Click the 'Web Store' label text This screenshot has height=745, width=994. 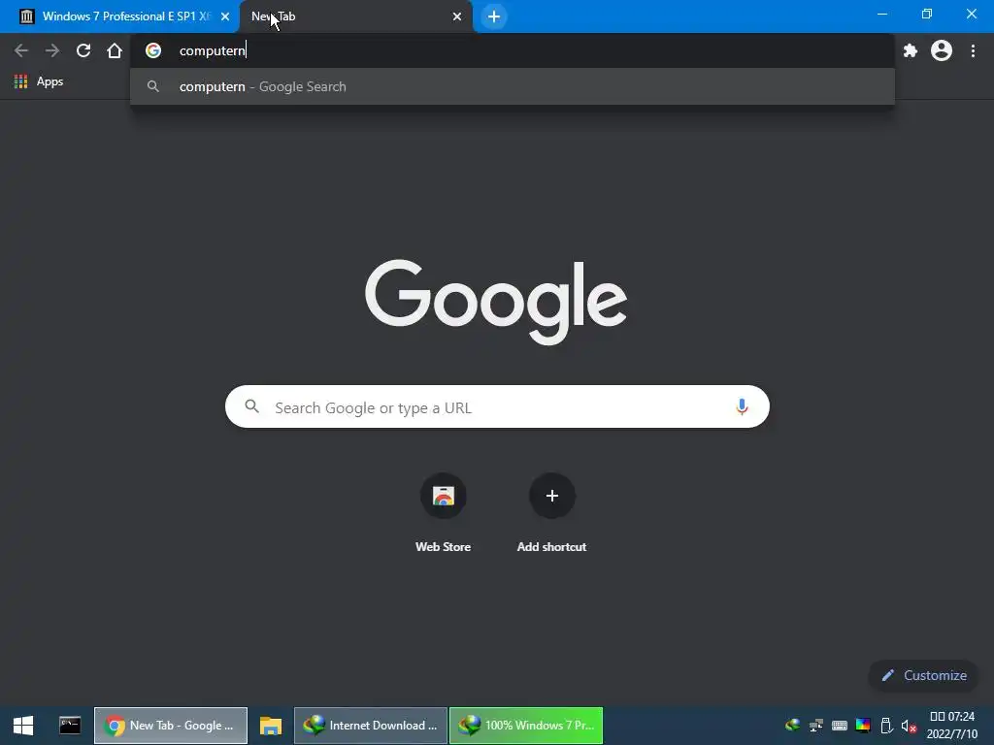tap(443, 547)
